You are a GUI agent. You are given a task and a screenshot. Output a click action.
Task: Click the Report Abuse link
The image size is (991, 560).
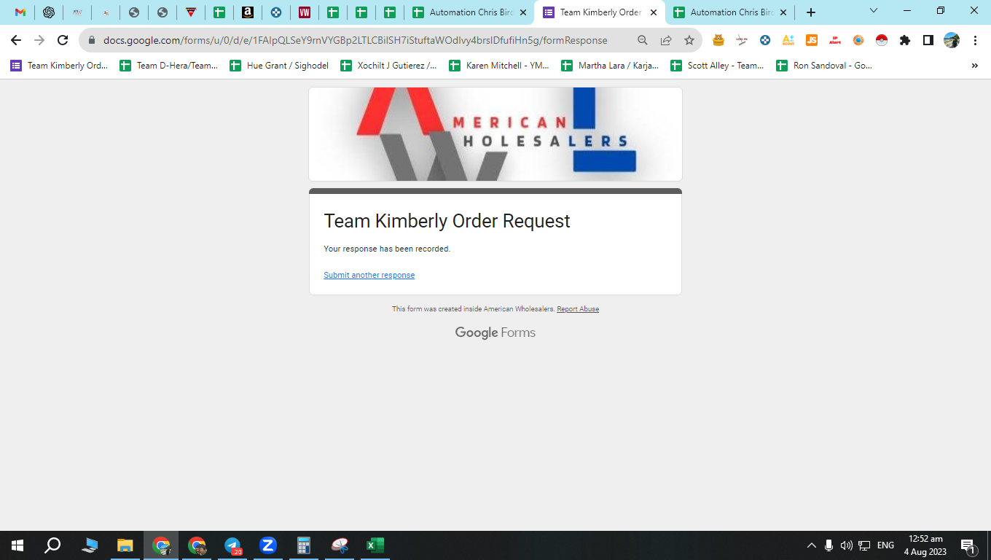click(578, 309)
